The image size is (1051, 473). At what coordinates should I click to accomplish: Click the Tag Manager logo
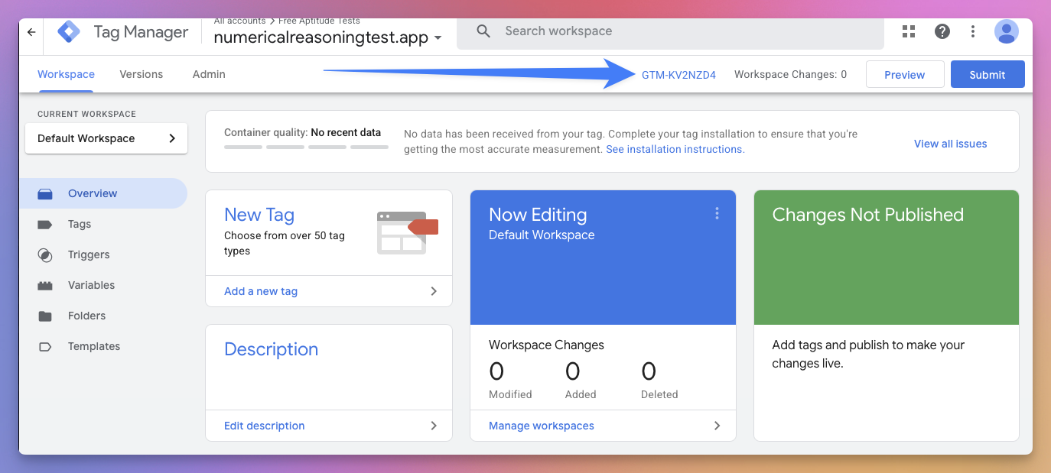[69, 32]
